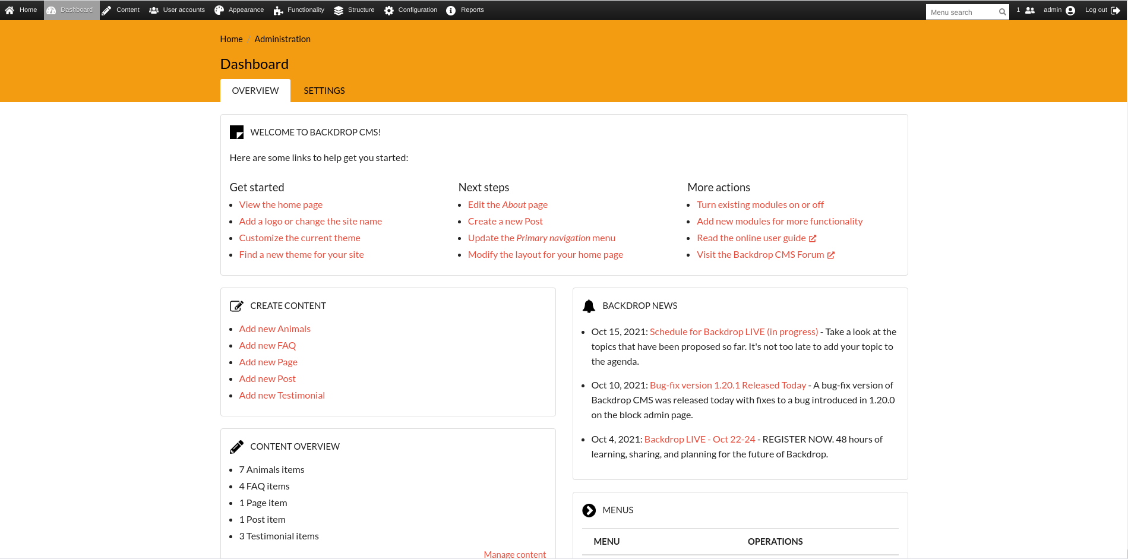Click the OPERATIONS column header
Image resolution: width=1128 pixels, height=559 pixels.
coord(775,542)
